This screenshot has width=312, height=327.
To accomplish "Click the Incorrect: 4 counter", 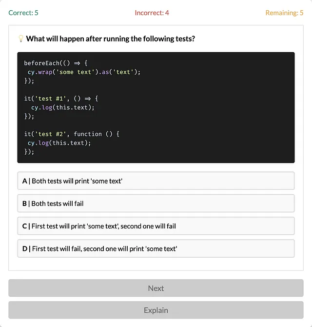I will point(152,13).
